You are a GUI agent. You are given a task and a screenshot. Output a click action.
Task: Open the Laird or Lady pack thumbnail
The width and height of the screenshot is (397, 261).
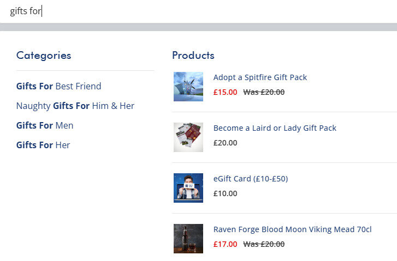click(188, 137)
